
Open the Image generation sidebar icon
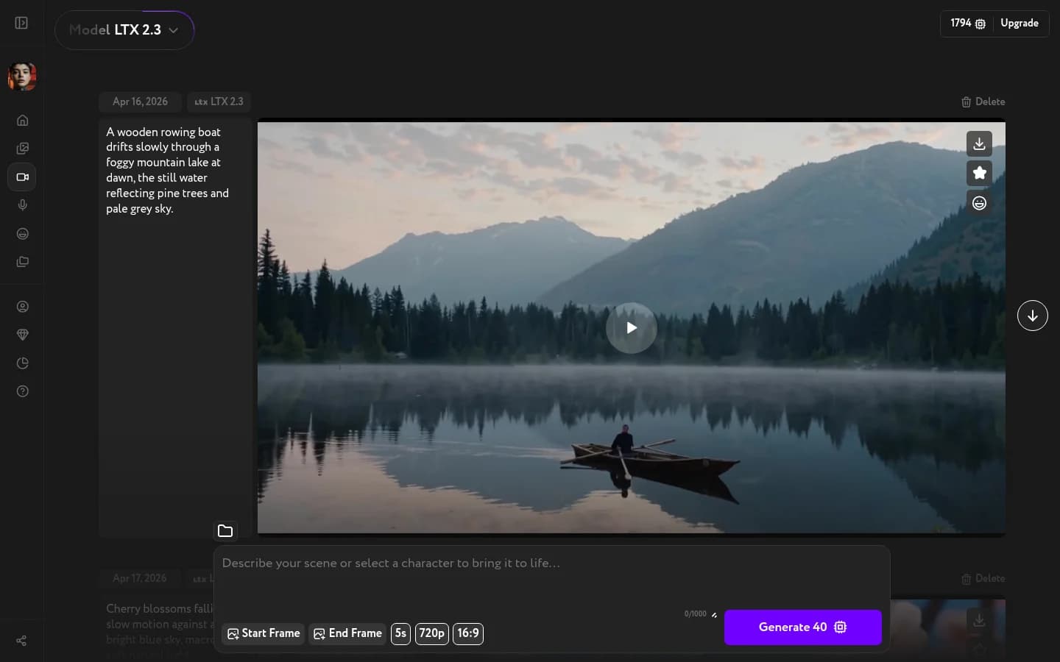click(22, 149)
